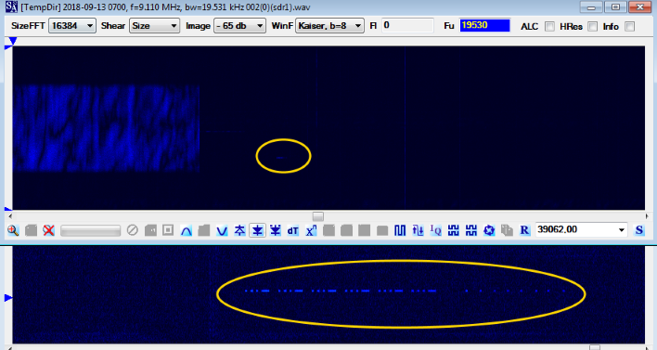Click the red X delete icon
The image size is (657, 350).
click(x=48, y=230)
